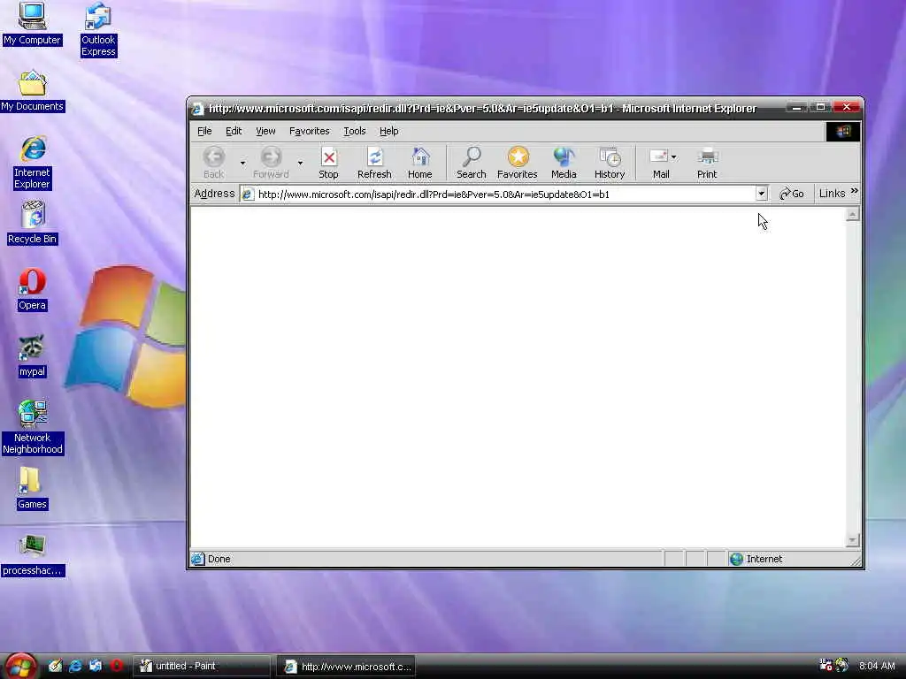Viewport: 906px width, 679px height.
Task: Refresh the current page
Action: pyautogui.click(x=374, y=163)
